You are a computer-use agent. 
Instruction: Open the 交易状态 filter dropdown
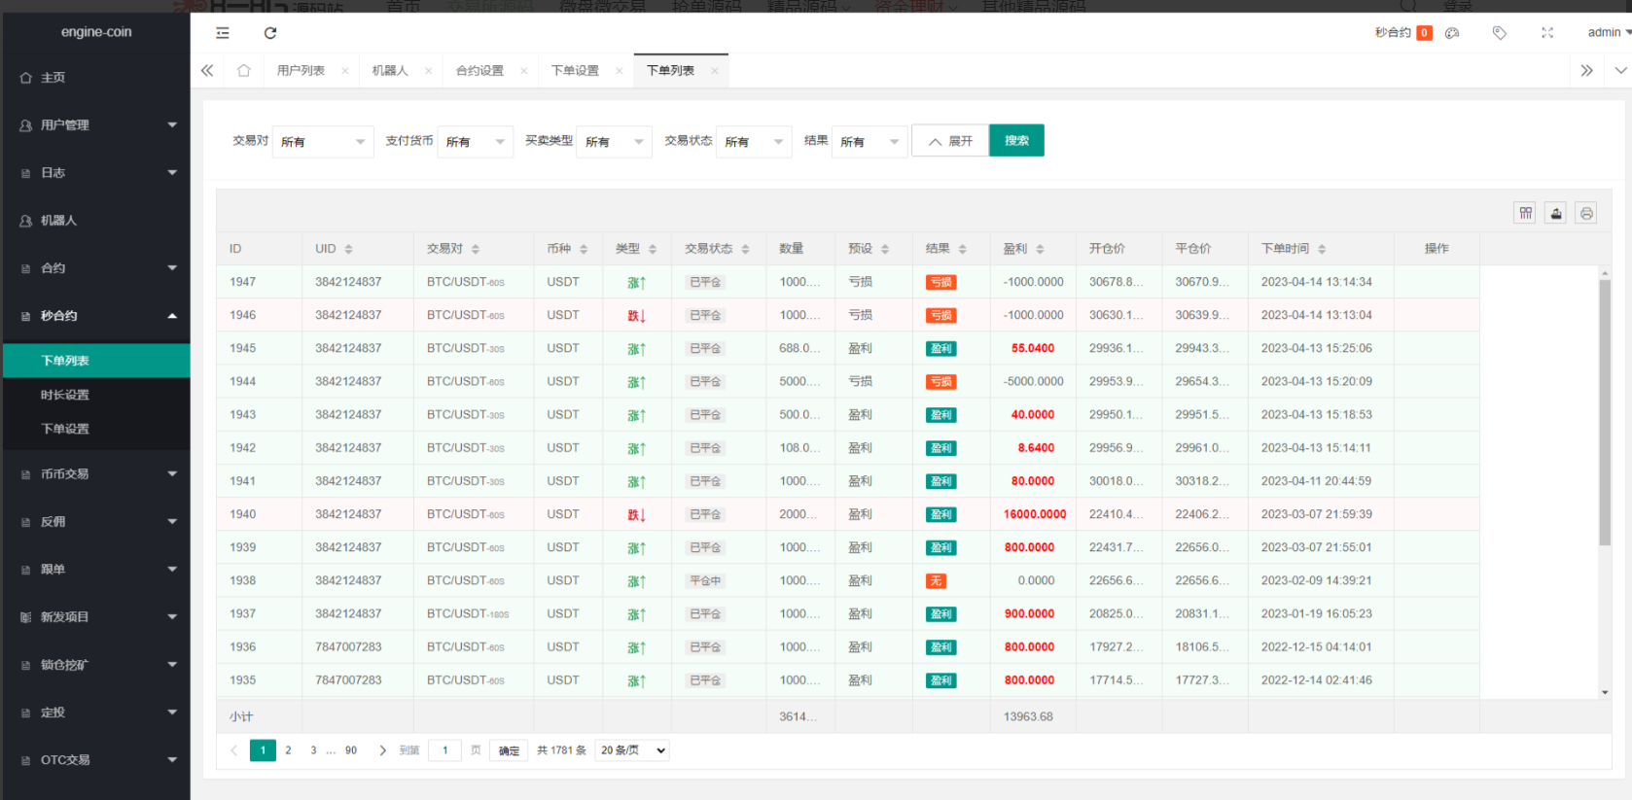point(753,142)
